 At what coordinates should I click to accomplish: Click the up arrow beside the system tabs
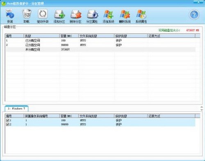click(202, 107)
